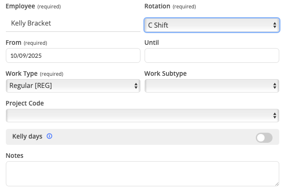Click the Employee field containing Kelly Bracket
Screen dimensions: 288x193
[x=73, y=23]
